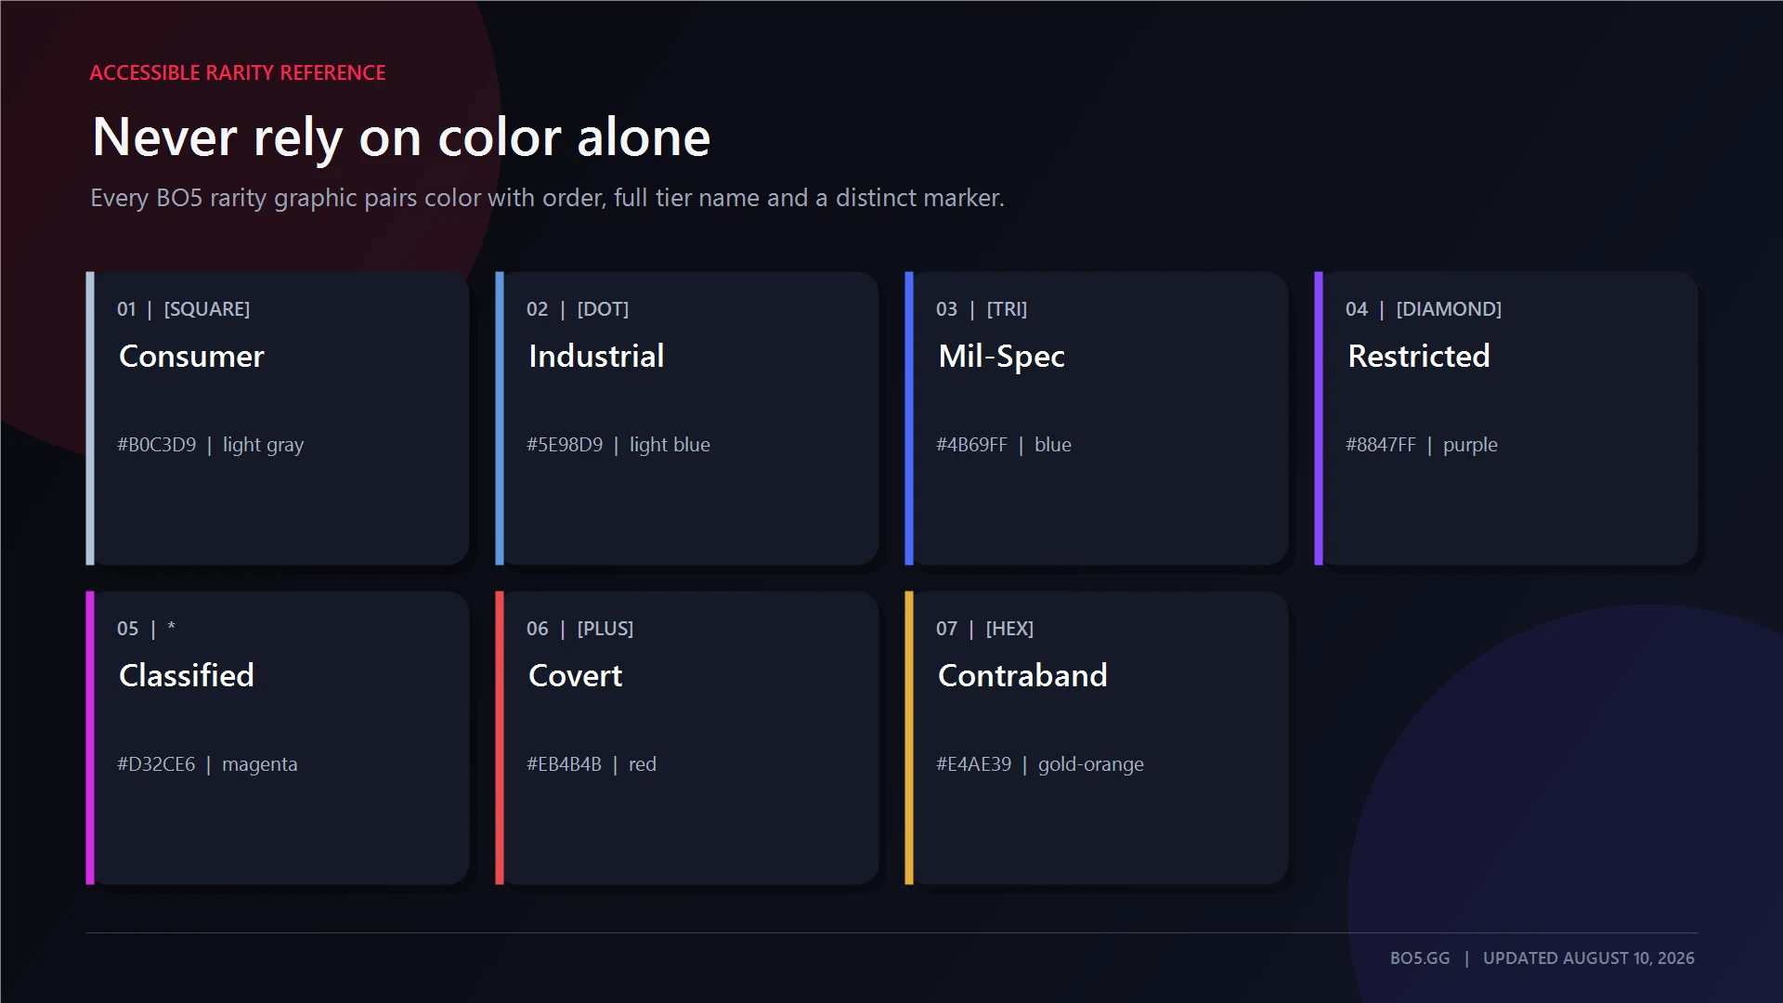This screenshot has width=1783, height=1003.
Task: Click the '02 | [DOT]' marker label
Action: 578,309
